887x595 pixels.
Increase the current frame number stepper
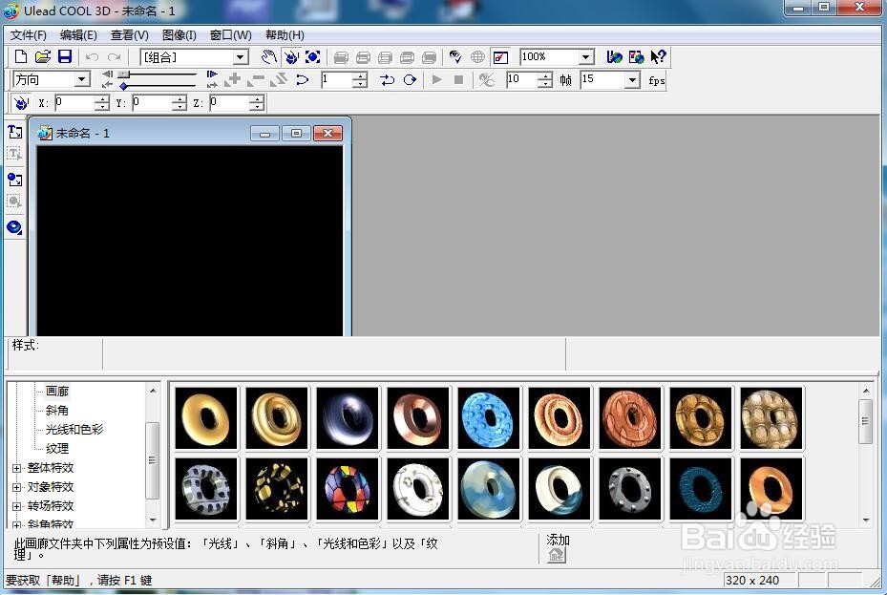[360, 75]
